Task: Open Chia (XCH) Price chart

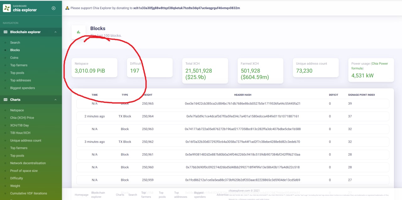Action: 22,118
